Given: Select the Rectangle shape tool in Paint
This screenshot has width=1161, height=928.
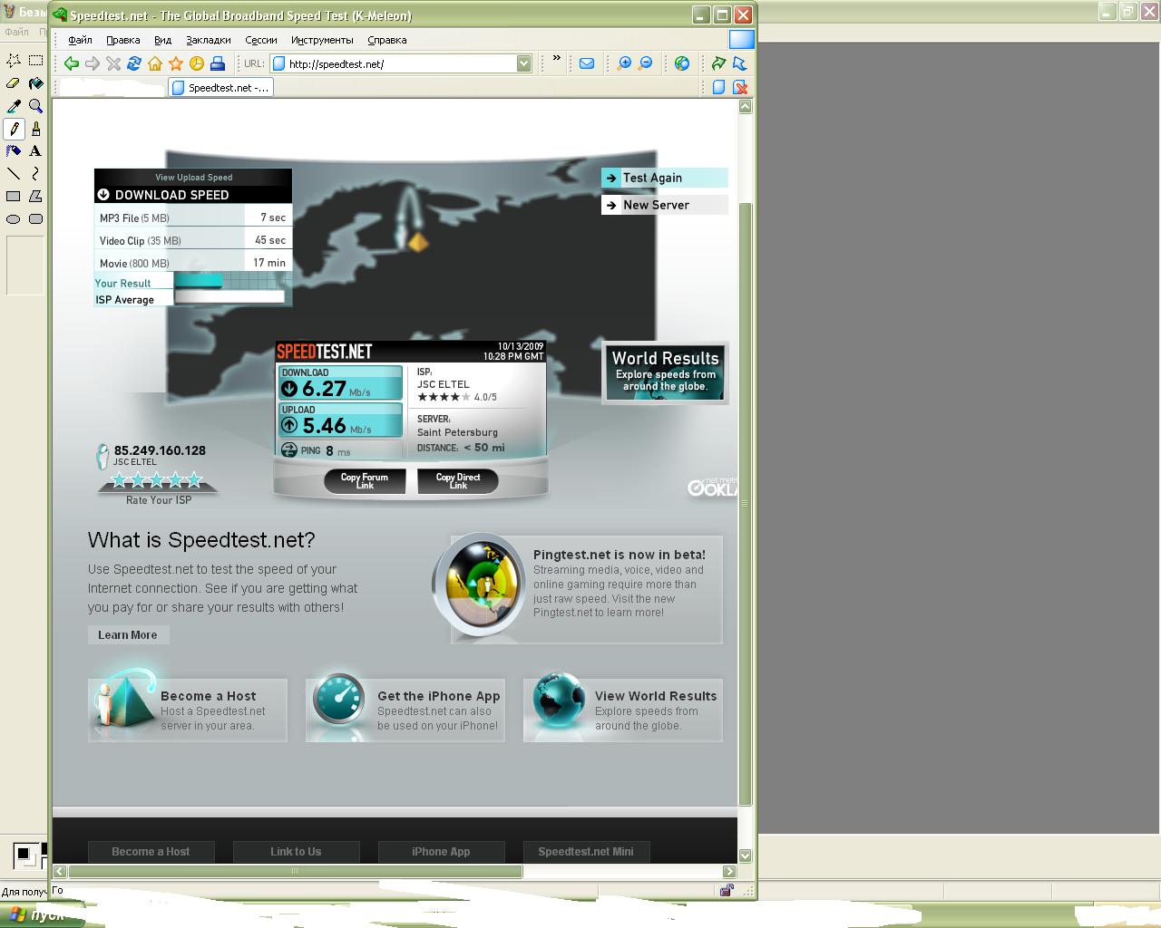Looking at the screenshot, I should (14, 196).
